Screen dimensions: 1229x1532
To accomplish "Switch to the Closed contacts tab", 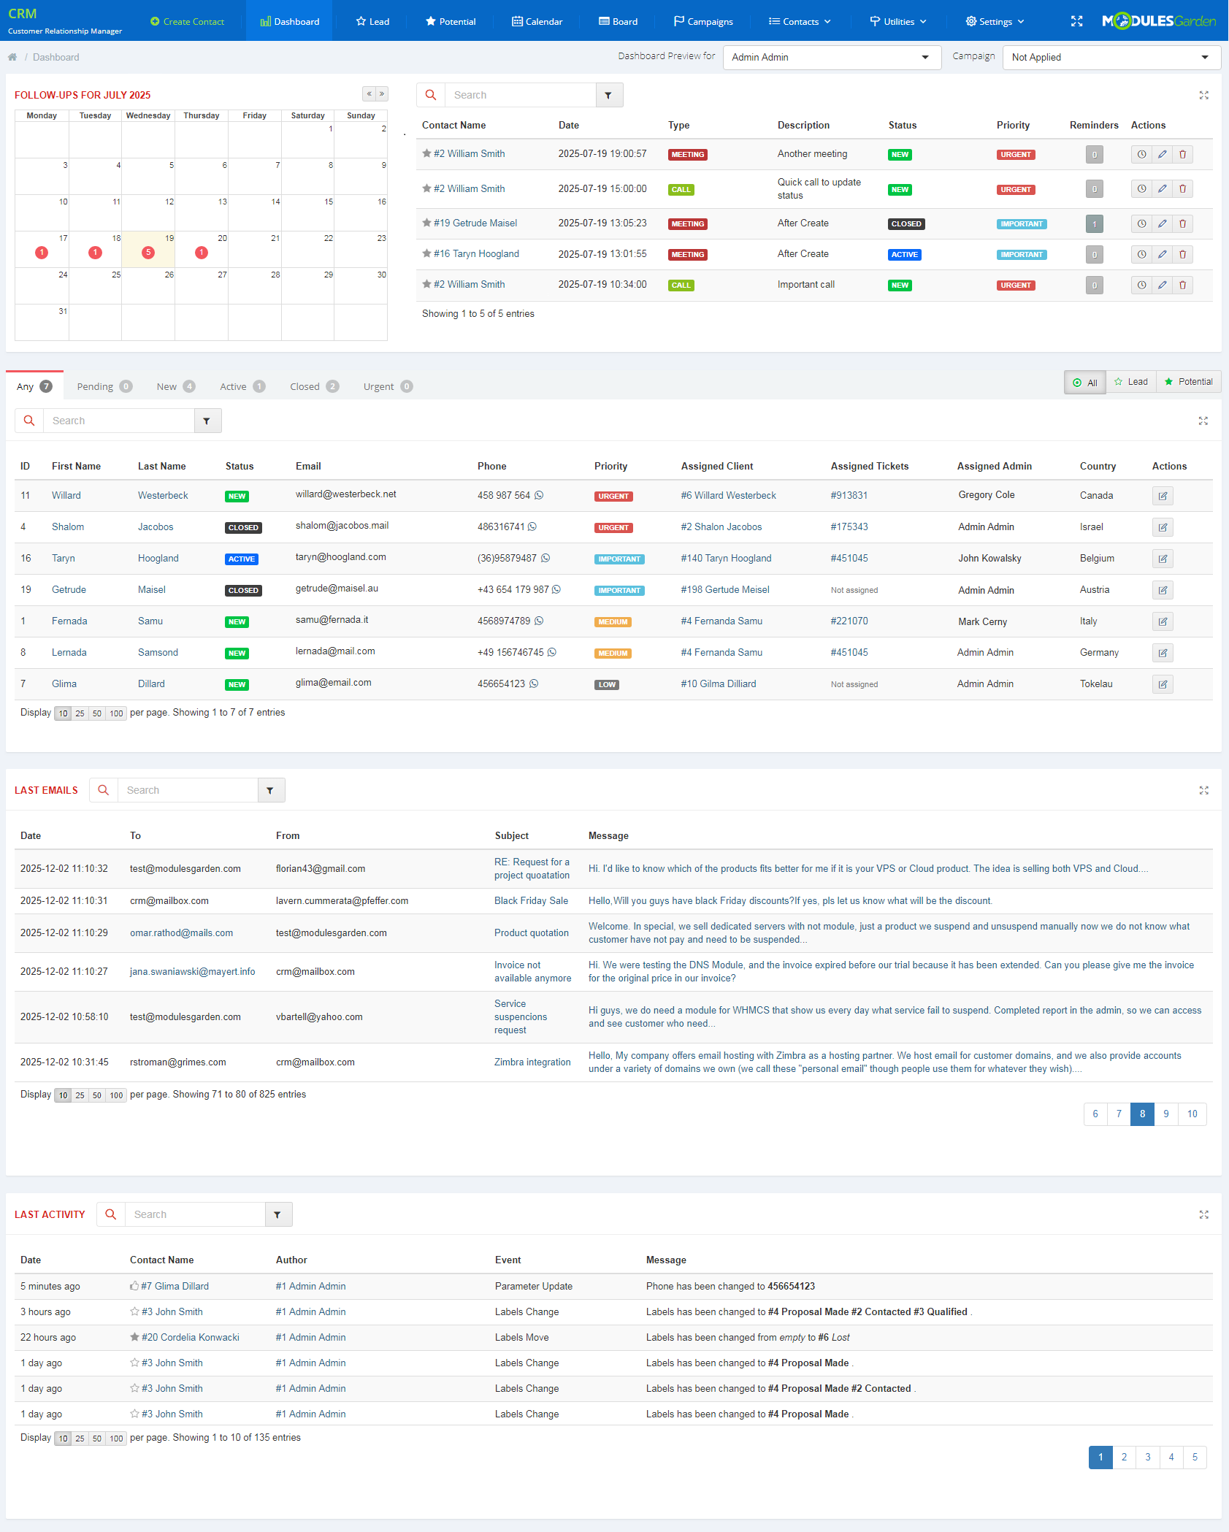I will 305,386.
